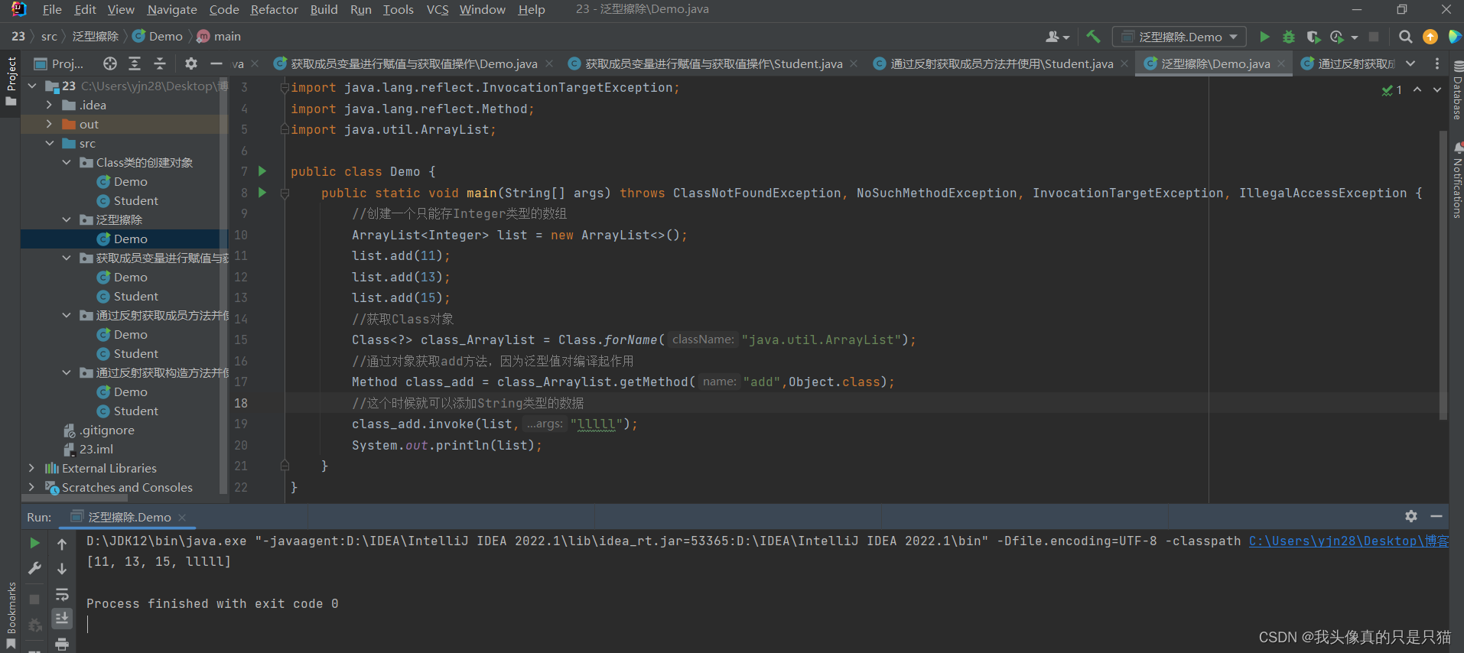Click Run with Coverage shield icon

point(1313,37)
